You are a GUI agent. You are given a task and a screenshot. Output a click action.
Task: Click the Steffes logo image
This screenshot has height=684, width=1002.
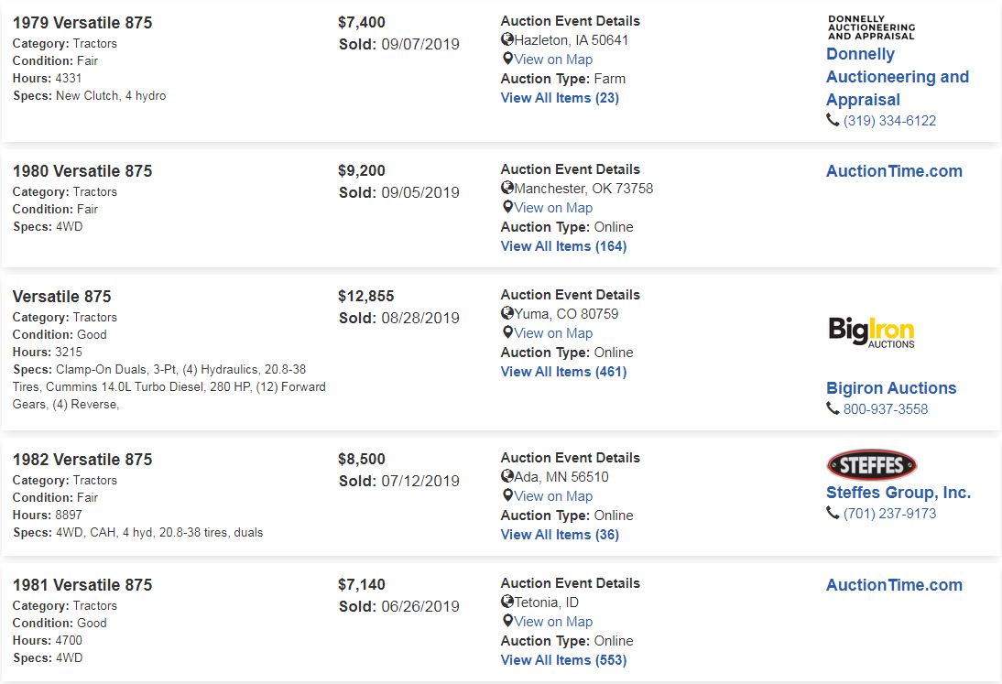click(872, 465)
